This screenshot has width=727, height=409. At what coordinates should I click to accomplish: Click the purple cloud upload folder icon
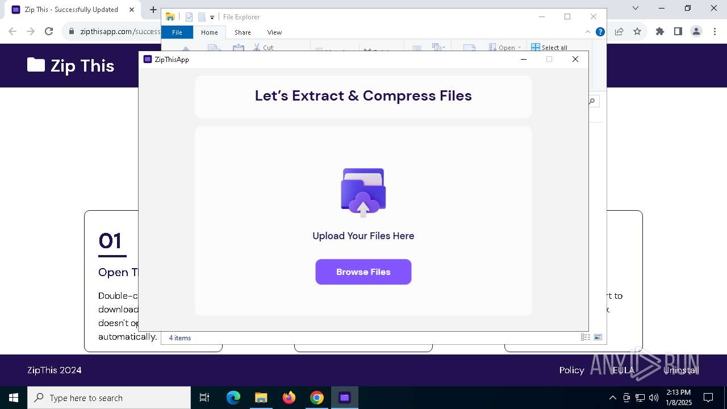coord(363,193)
